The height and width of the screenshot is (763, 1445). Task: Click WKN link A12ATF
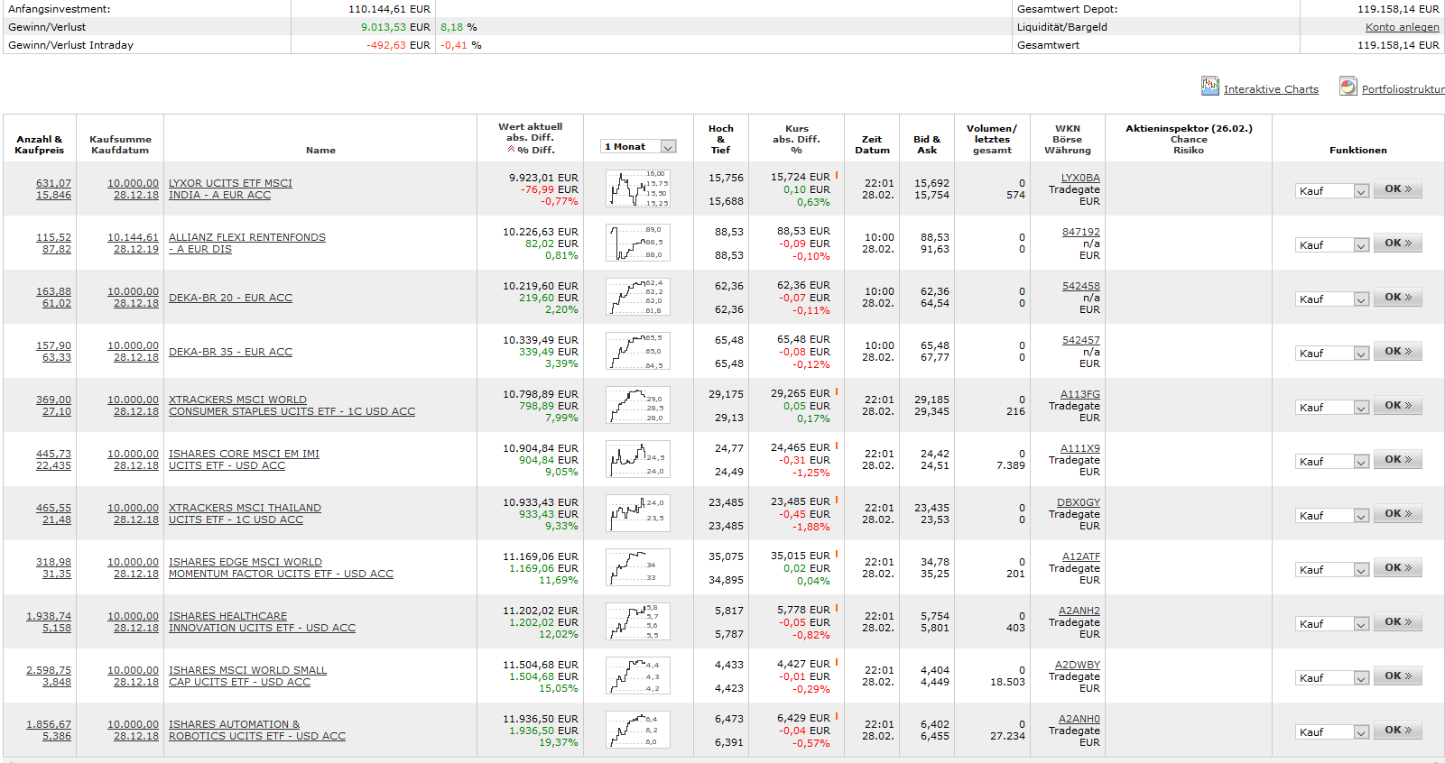(1079, 556)
